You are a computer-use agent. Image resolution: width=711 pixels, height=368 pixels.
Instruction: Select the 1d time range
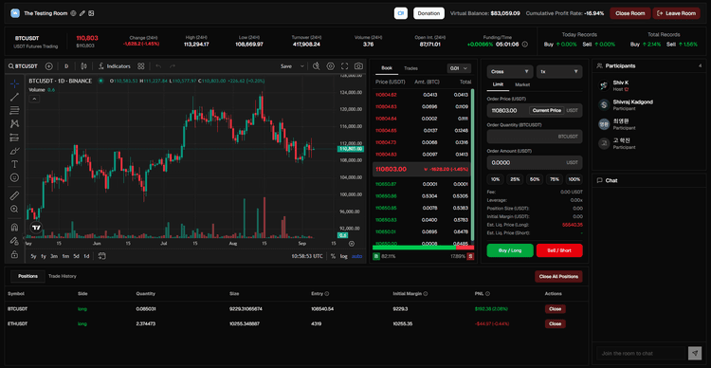86,256
